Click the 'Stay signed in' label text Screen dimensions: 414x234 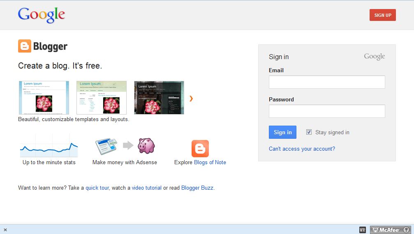(x=332, y=132)
